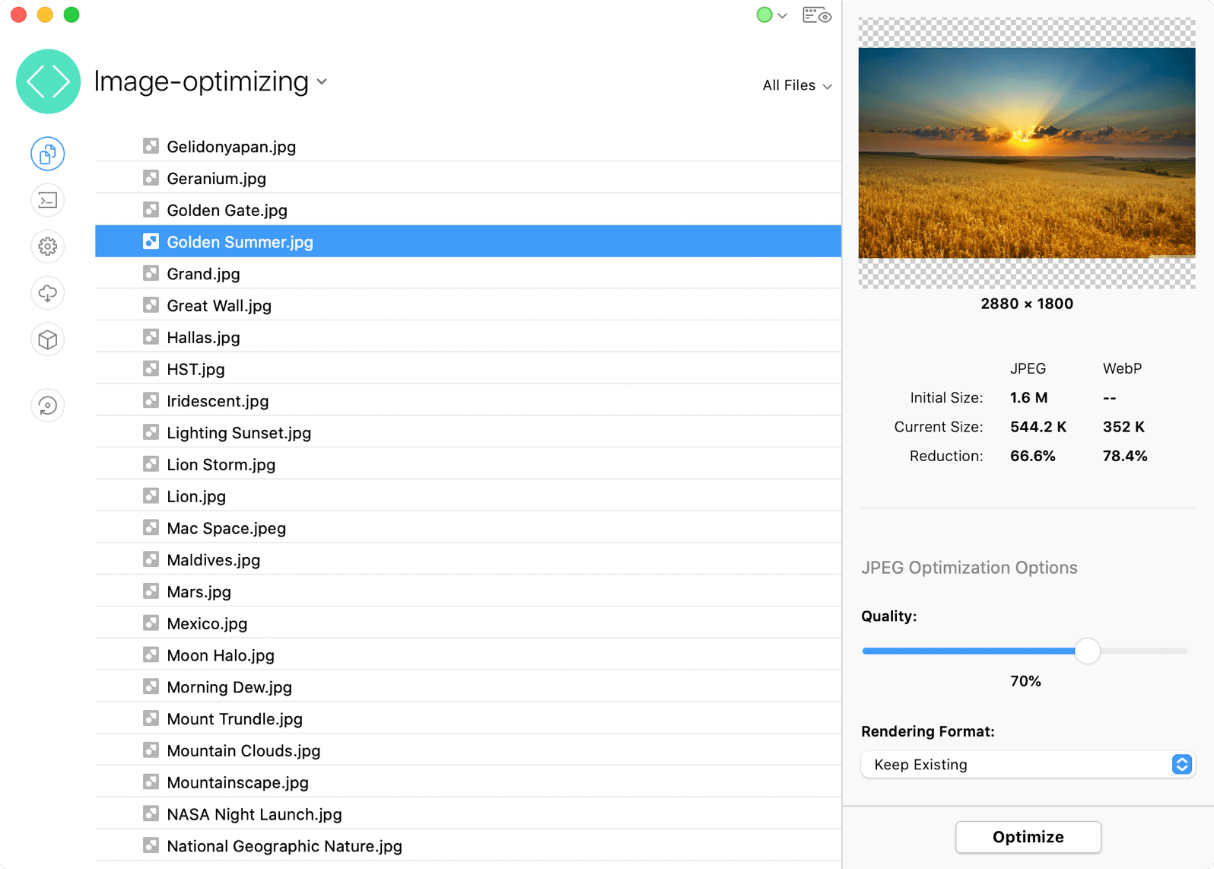Open the Keep Existing rendering format dropdown
Image resolution: width=1214 pixels, height=869 pixels.
point(1028,765)
